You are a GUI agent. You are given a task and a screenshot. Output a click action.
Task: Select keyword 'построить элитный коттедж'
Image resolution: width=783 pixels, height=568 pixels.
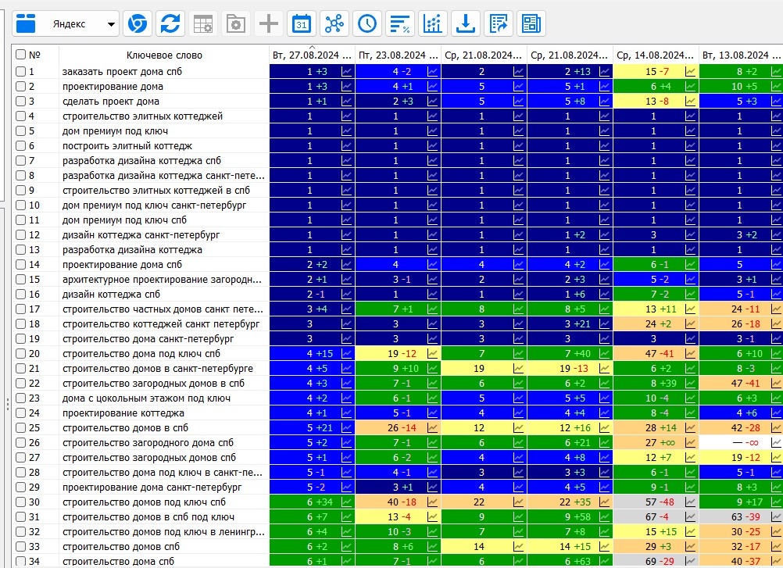point(127,146)
